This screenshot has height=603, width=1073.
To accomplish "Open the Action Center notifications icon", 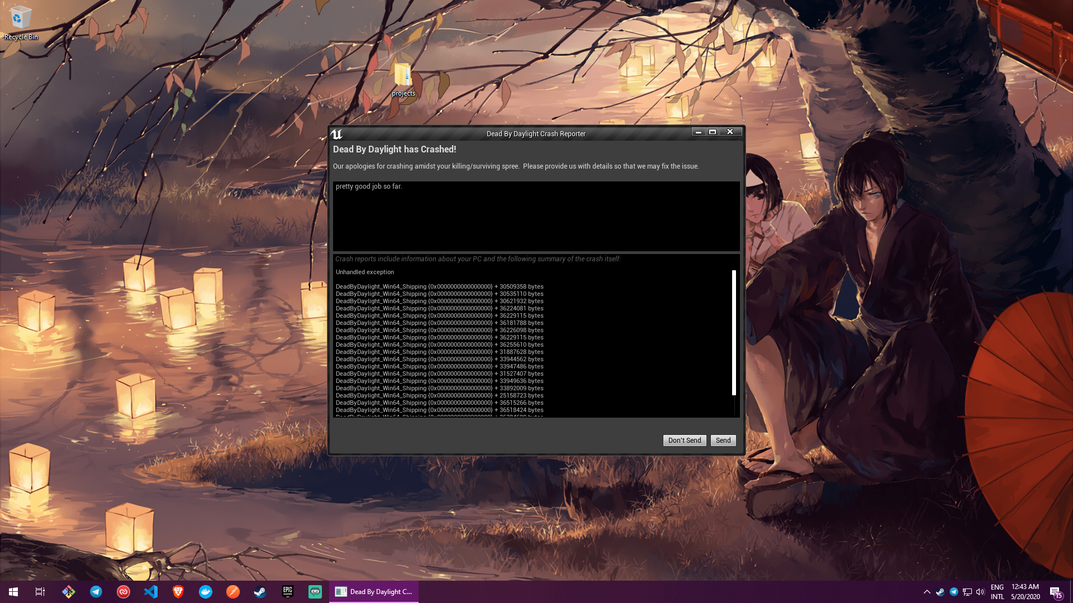I will pyautogui.click(x=1056, y=592).
